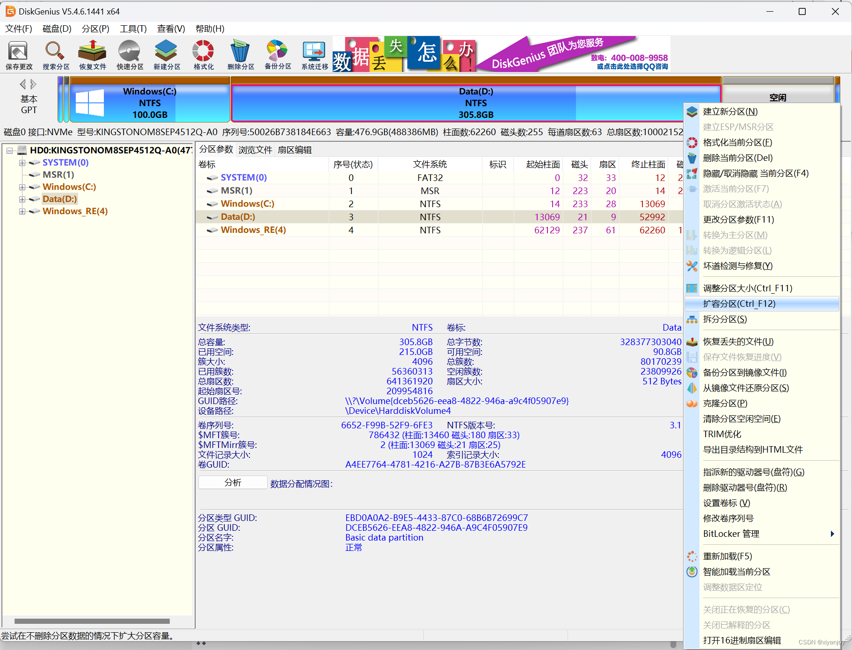Image resolution: width=852 pixels, height=650 pixels.
Task: Select MSR(1) in the disk tree
Action: [58, 174]
